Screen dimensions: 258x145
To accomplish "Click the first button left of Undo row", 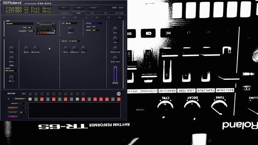I will point(64,8).
